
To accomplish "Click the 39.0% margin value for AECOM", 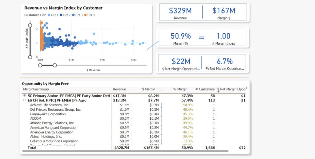I will coord(188,118).
